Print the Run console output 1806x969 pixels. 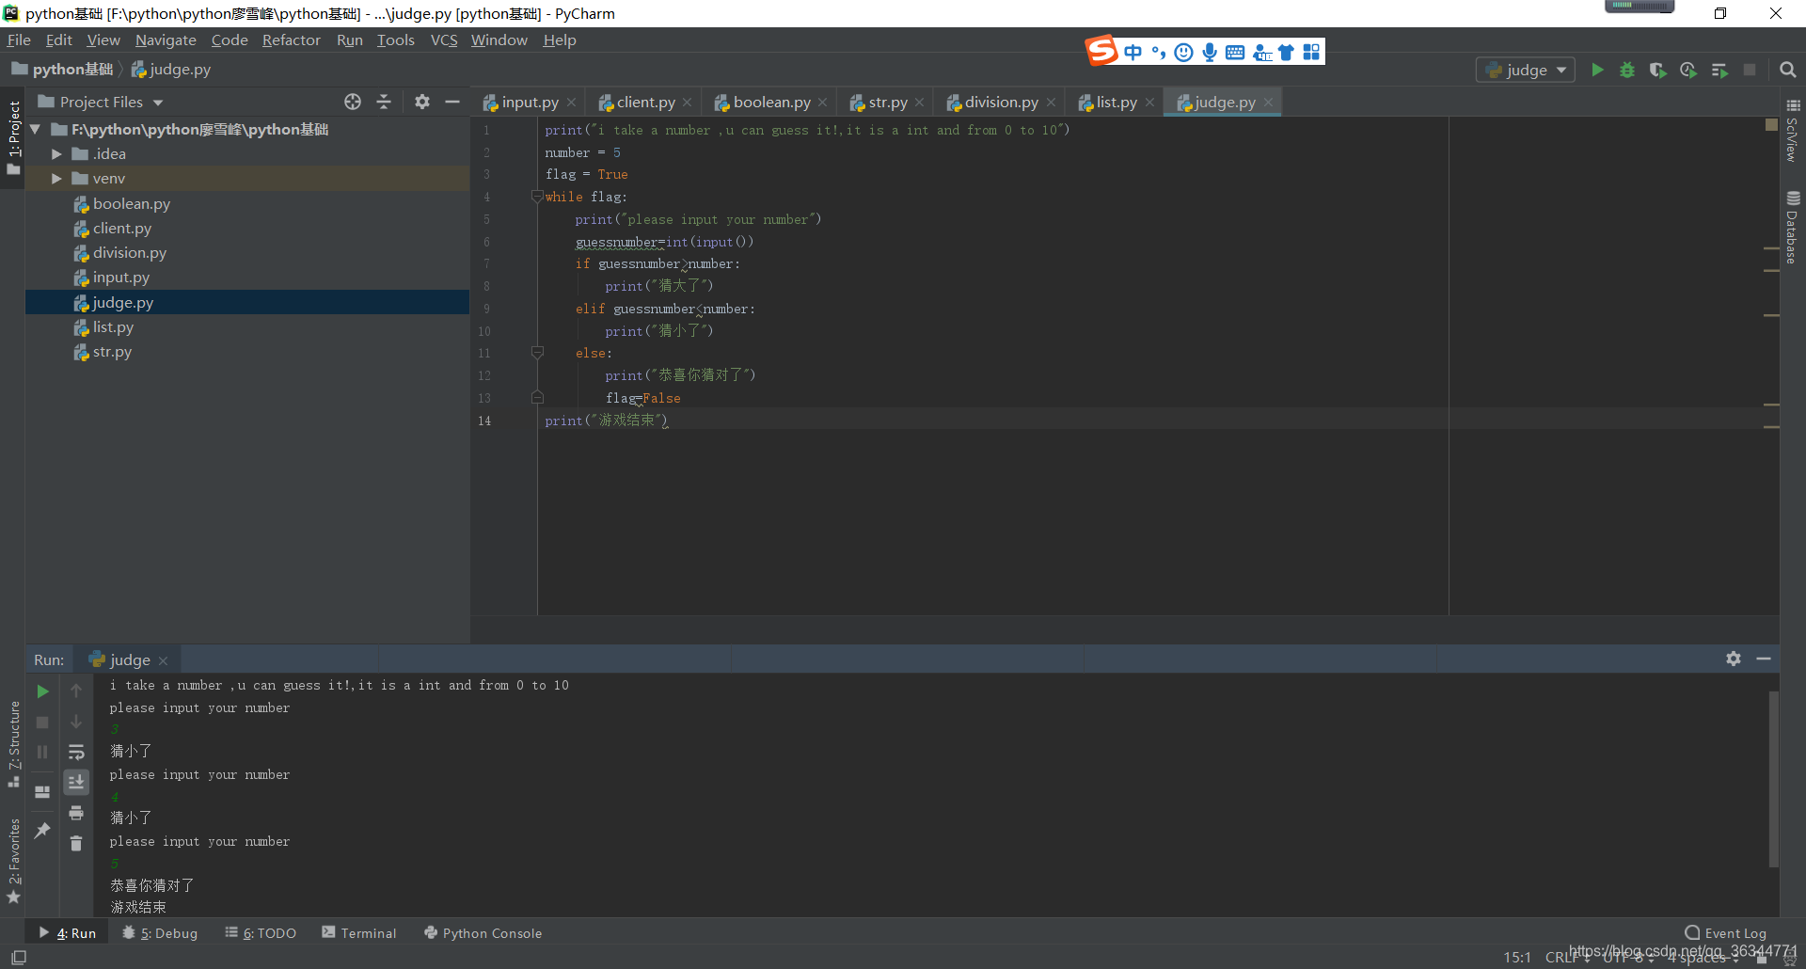76,813
